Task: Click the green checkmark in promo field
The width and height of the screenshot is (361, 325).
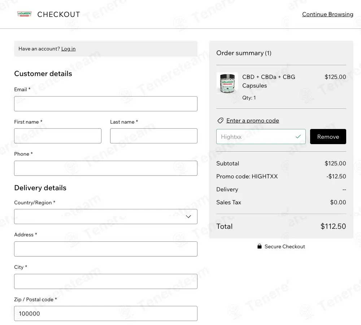Action: tap(298, 137)
